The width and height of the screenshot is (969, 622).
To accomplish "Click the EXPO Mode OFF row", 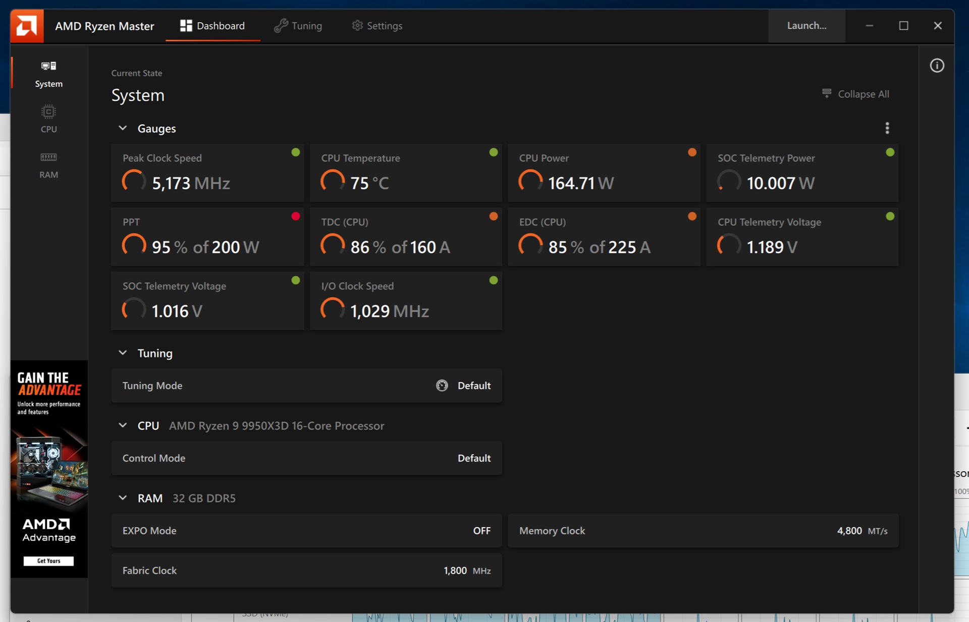I will [x=306, y=530].
